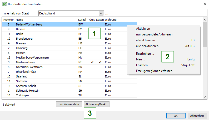This screenshot has height=120, width=209.
Task: Choose 'Aktivieren' from the context menu
Action: (143, 29)
